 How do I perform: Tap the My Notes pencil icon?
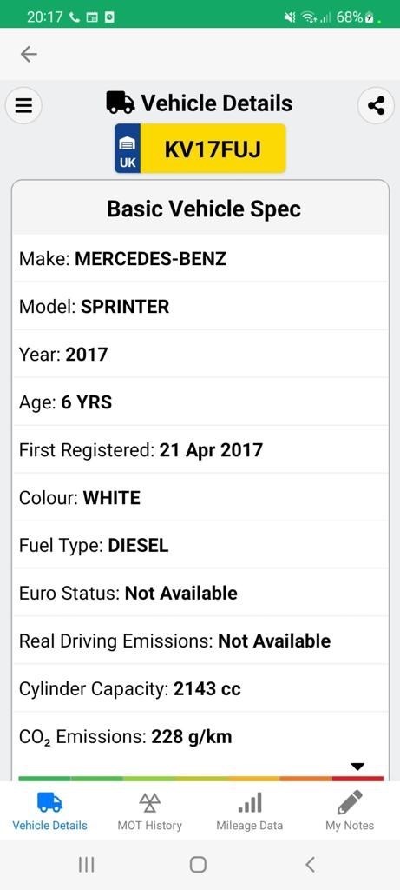coord(350,802)
